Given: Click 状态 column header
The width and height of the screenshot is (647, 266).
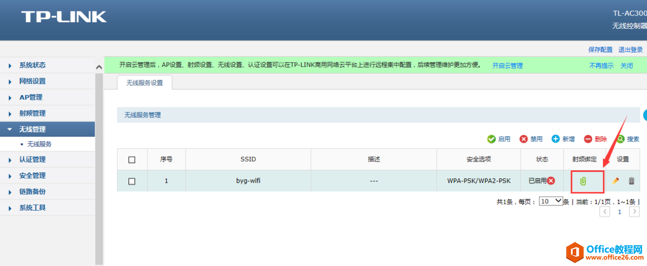Looking at the screenshot, I should coord(542,159).
